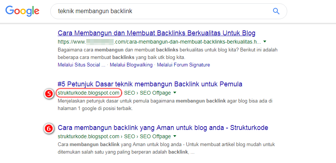Click URL under 'Cara membangun backlink yang Aman' title

(x=114, y=136)
